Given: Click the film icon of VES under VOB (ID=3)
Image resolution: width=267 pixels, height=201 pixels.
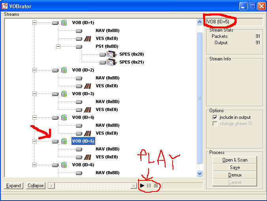Looking at the screenshot, I should click(88, 109).
